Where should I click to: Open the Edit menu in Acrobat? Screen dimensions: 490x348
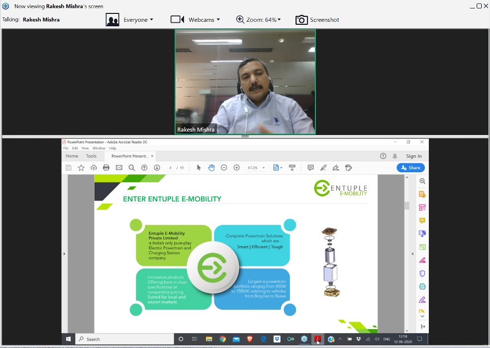pos(75,148)
